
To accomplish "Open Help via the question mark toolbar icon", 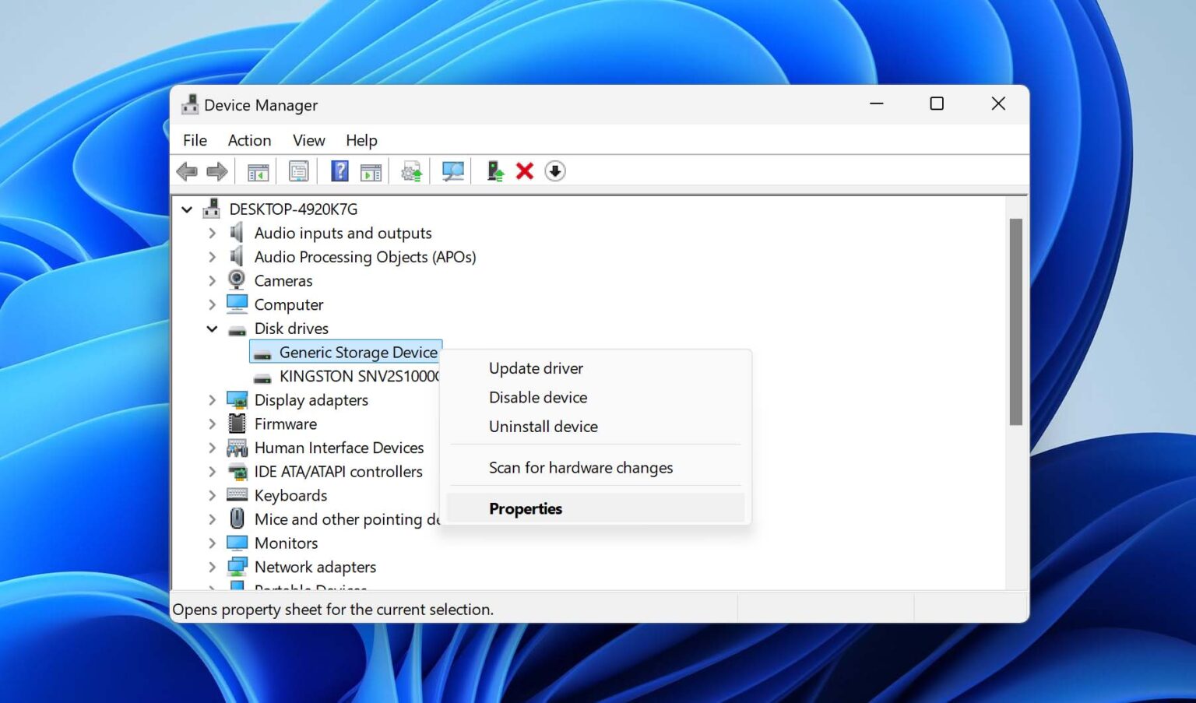I will 340,170.
